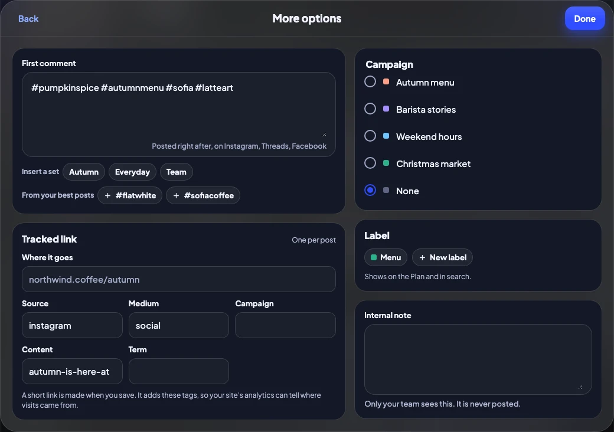The image size is (614, 432).
Task: Click the orange Autumn menu color swatch
Action: (x=386, y=82)
